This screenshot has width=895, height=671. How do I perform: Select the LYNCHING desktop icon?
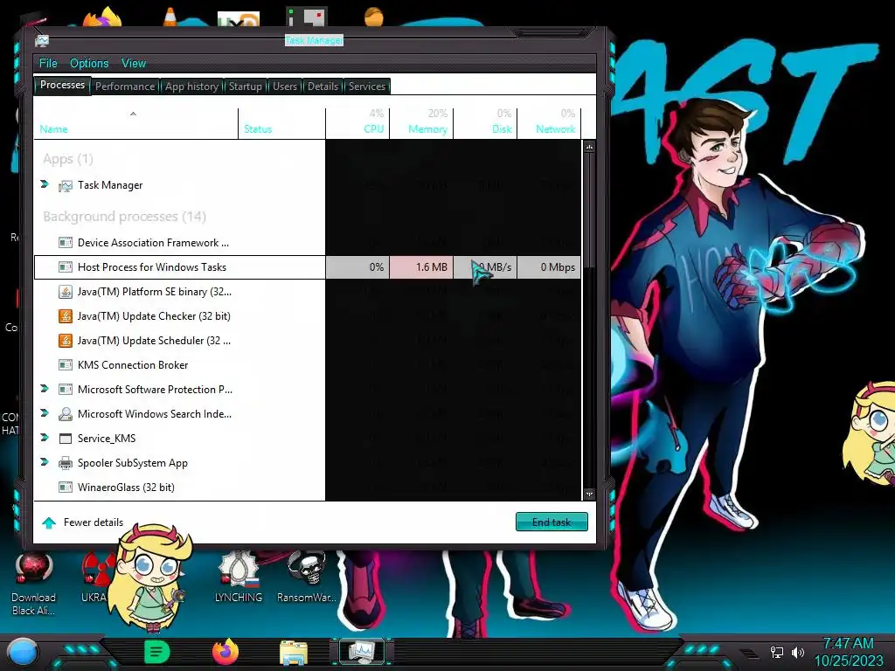[239, 578]
